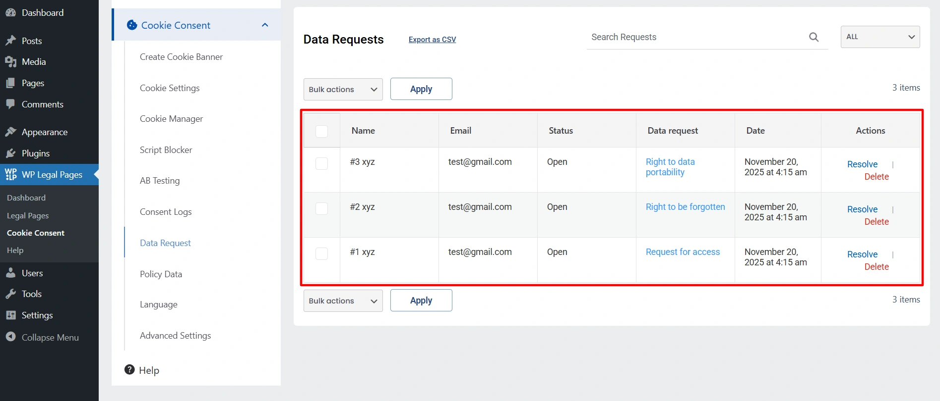Open Request for access link

pos(683,252)
